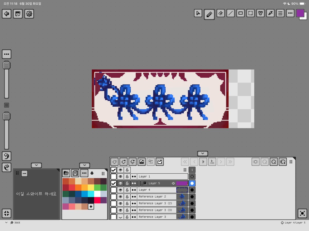
Task: Pick the white palette swatch
Action: [x=97, y=194]
